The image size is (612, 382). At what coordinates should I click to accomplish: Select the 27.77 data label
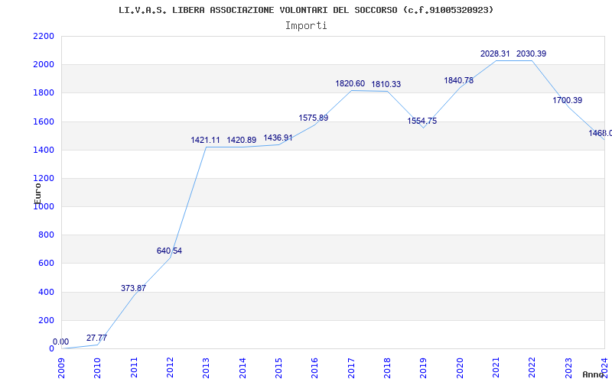tap(96, 338)
